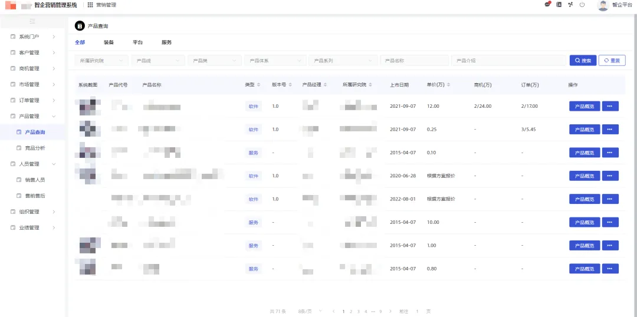Go to next page with pagination arrow
The width and height of the screenshot is (637, 317).
389,311
